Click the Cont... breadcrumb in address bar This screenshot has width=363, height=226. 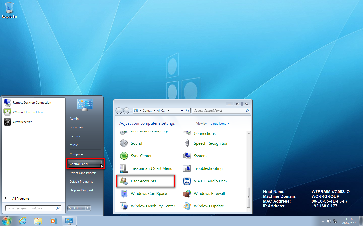point(147,111)
